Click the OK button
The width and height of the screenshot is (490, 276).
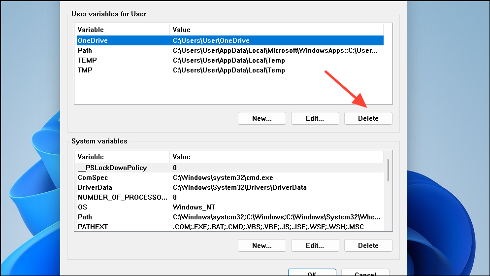[312, 272]
